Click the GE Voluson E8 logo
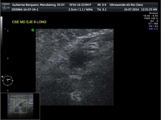The image size is (161, 120). [6, 7]
